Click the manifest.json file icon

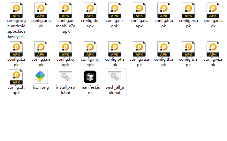[90, 77]
